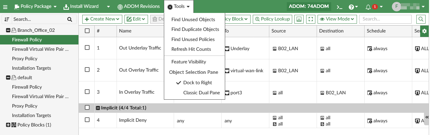Close the open Tools menu tab
Screen dimensions: 430x135
pyautogui.click(x=178, y=7)
